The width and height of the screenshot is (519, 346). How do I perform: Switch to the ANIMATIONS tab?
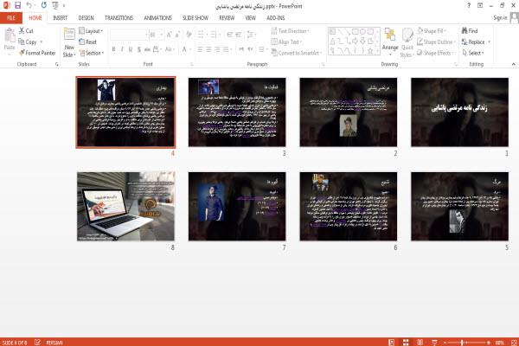(x=158, y=18)
